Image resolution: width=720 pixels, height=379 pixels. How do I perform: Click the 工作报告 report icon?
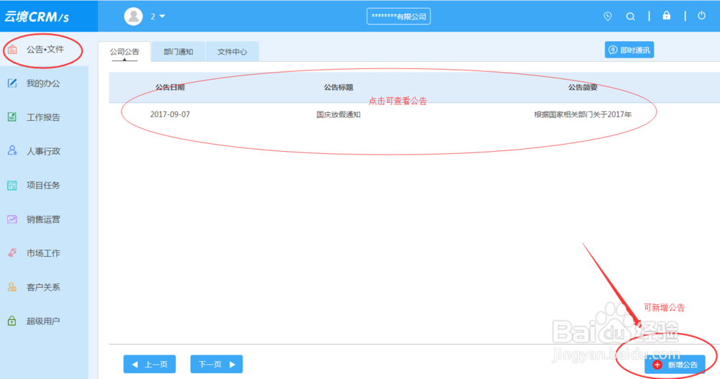[12, 117]
